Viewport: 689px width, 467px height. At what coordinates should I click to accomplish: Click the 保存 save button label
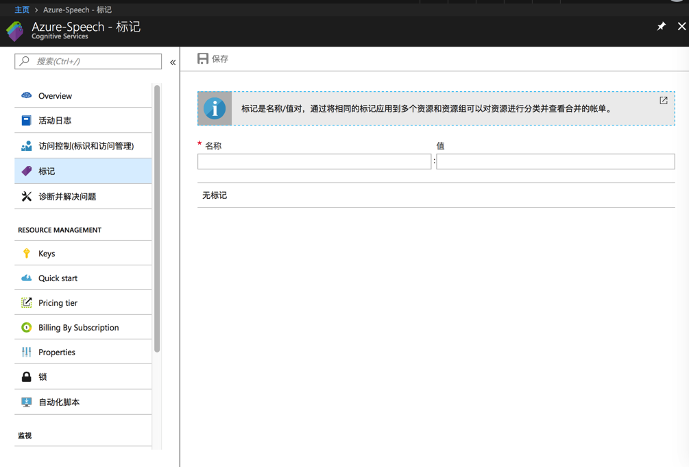220,59
